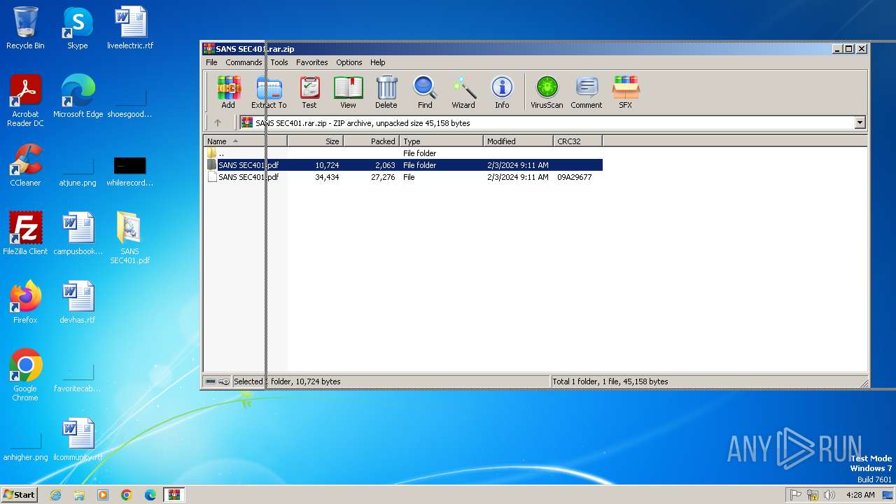Screen dimensions: 896x504
Task: Show archive Info icon
Action: [502, 92]
